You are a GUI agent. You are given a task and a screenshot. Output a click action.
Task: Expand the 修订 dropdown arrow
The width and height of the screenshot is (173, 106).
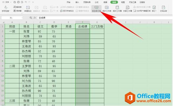156,11
